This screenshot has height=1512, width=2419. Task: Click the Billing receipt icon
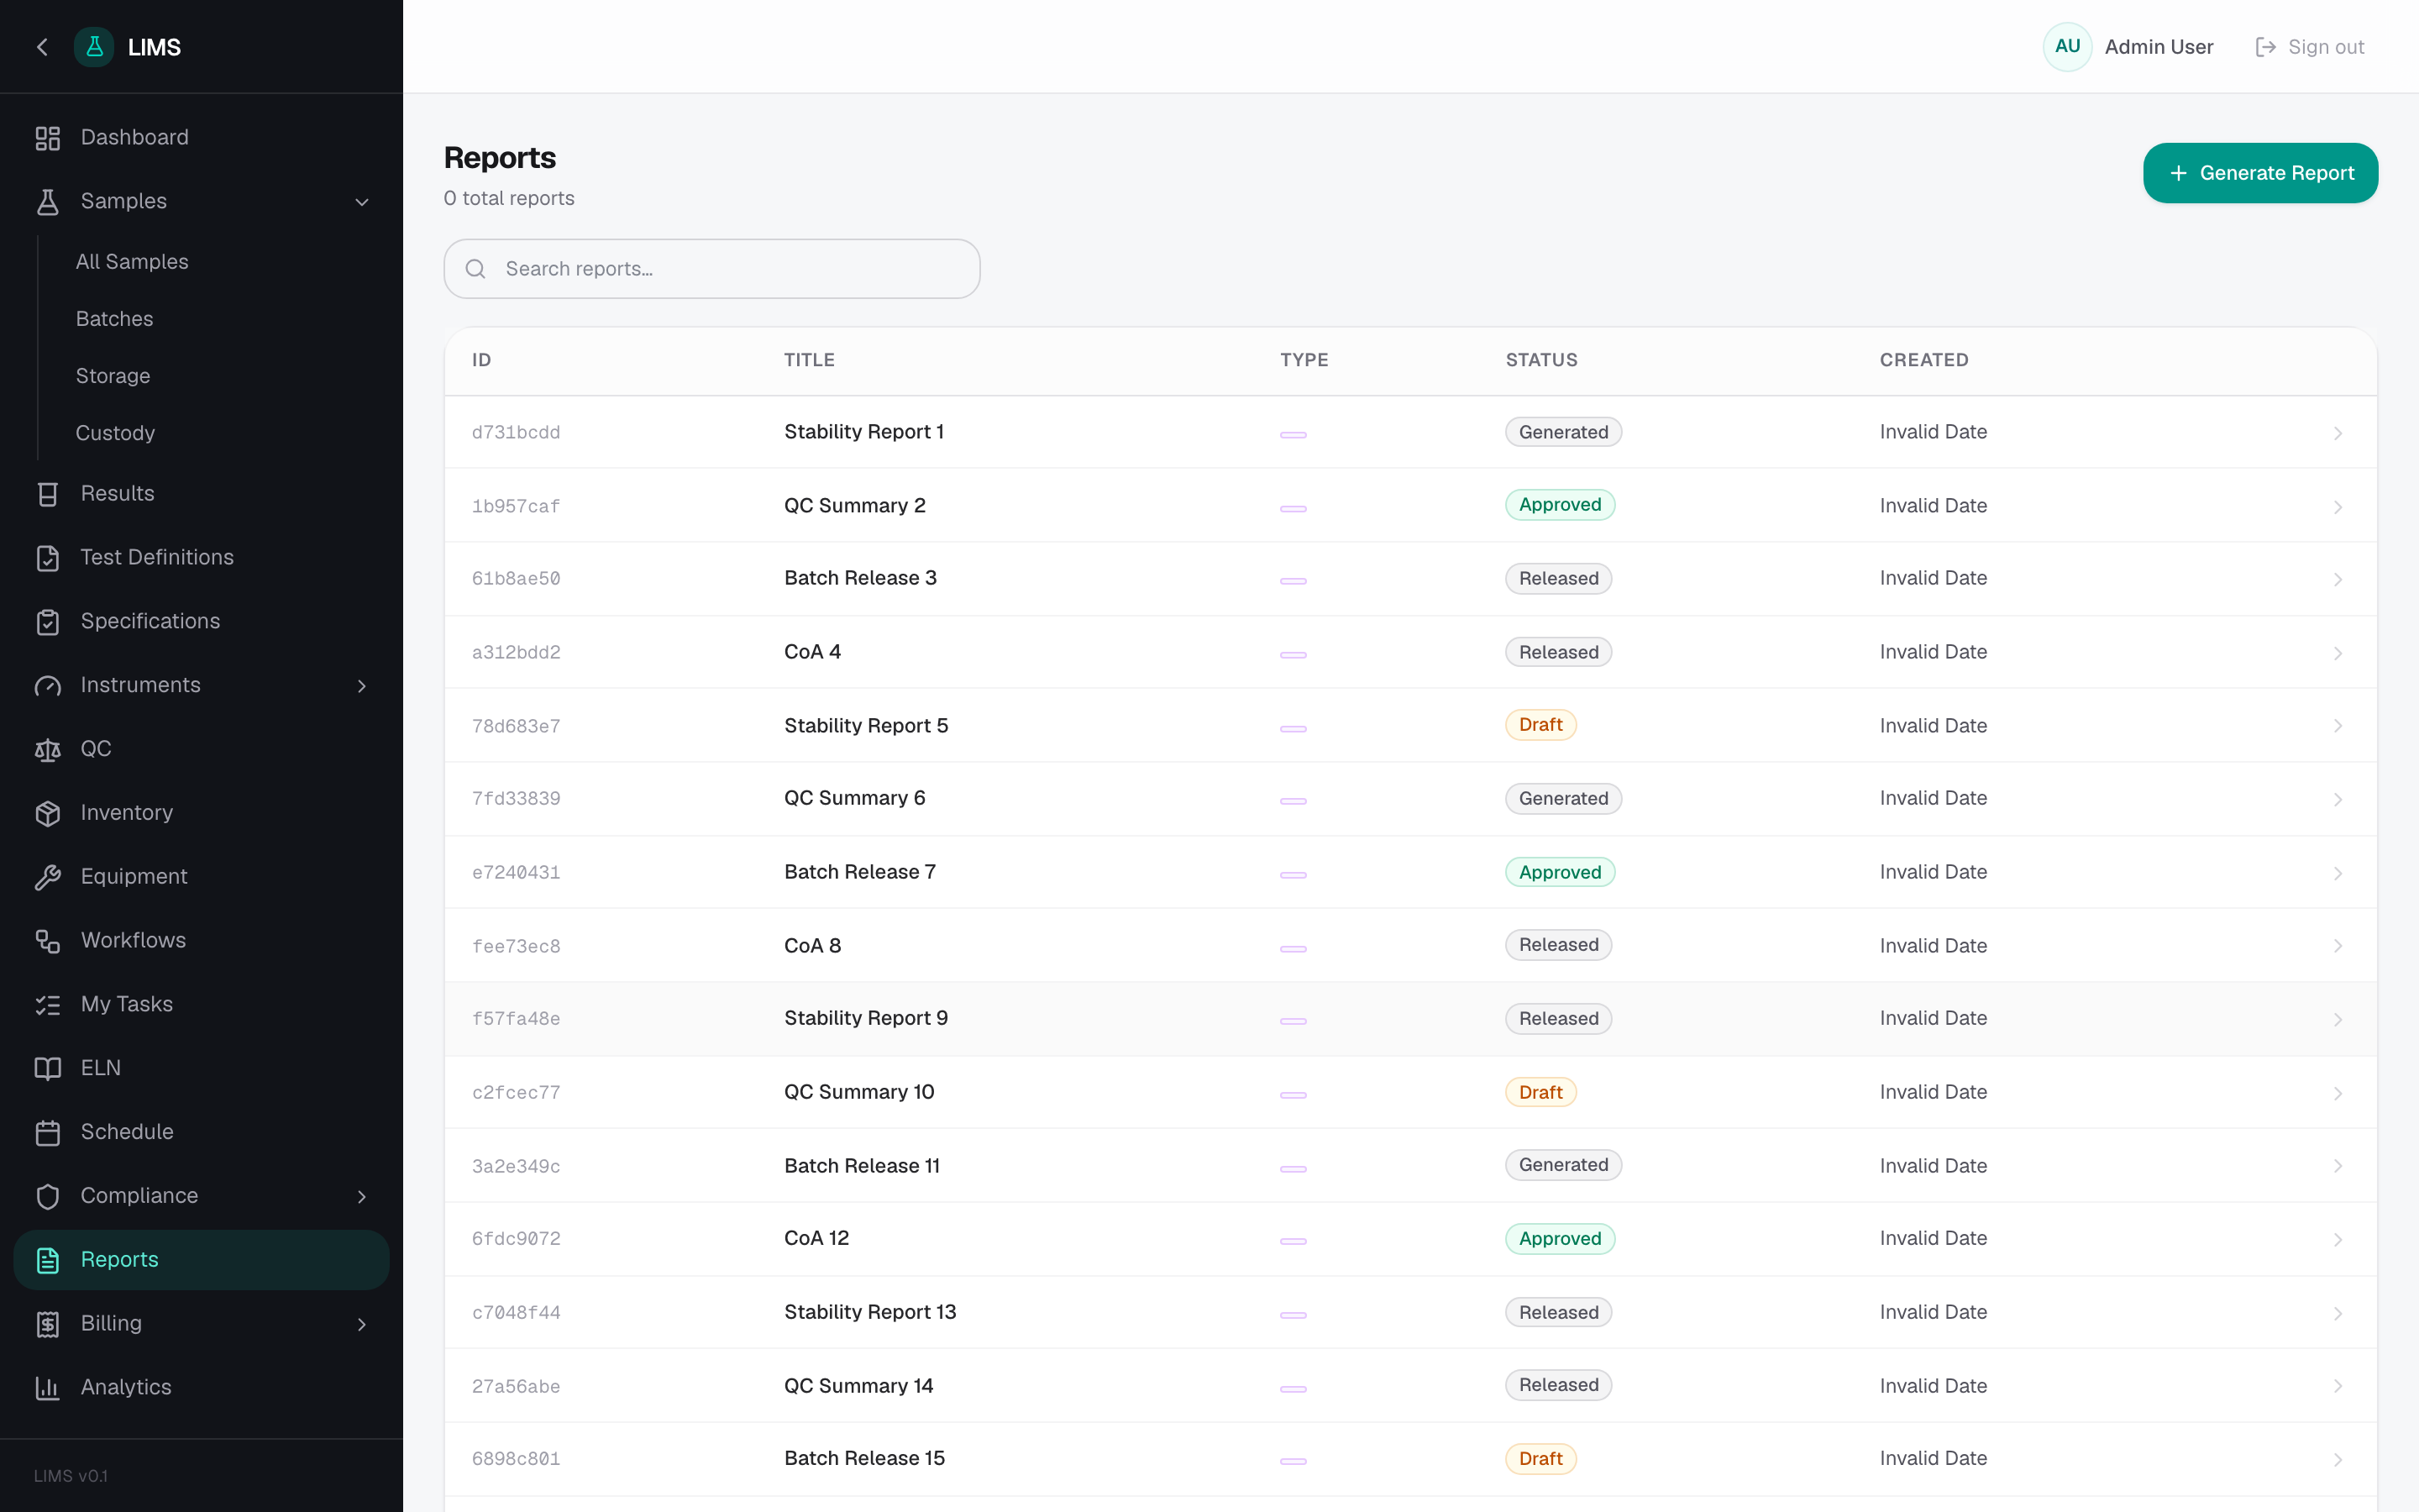(48, 1325)
